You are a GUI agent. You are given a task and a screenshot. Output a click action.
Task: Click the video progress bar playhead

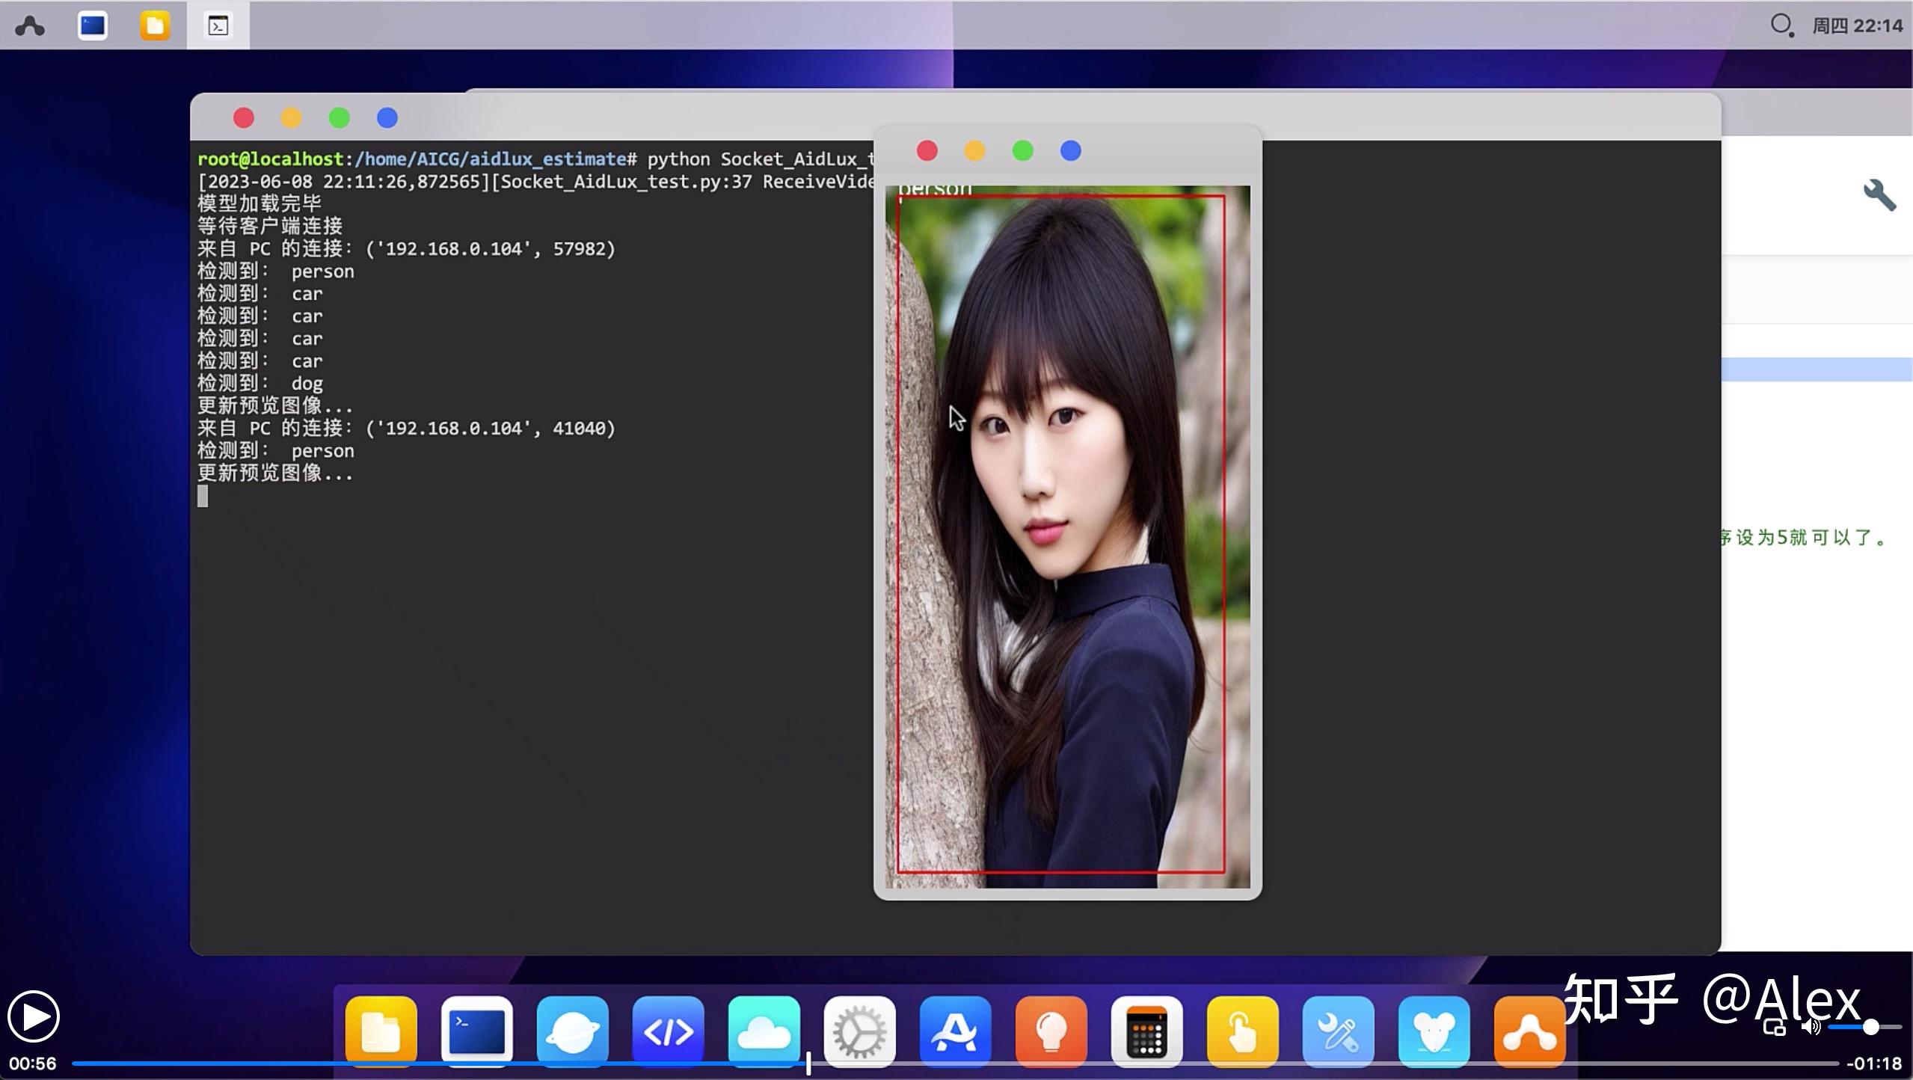point(808,1063)
